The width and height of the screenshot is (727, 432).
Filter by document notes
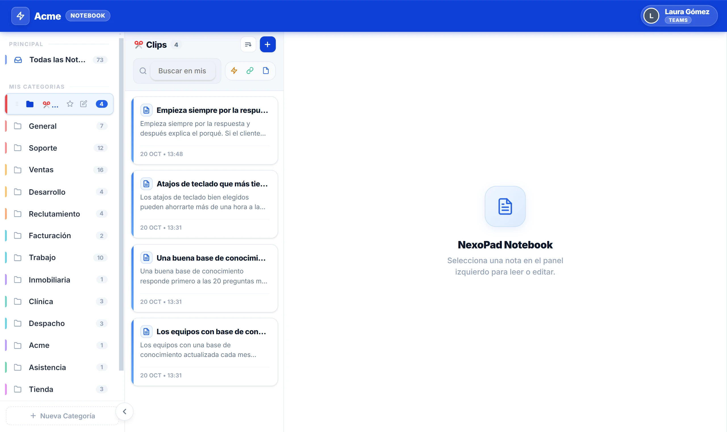coord(266,71)
